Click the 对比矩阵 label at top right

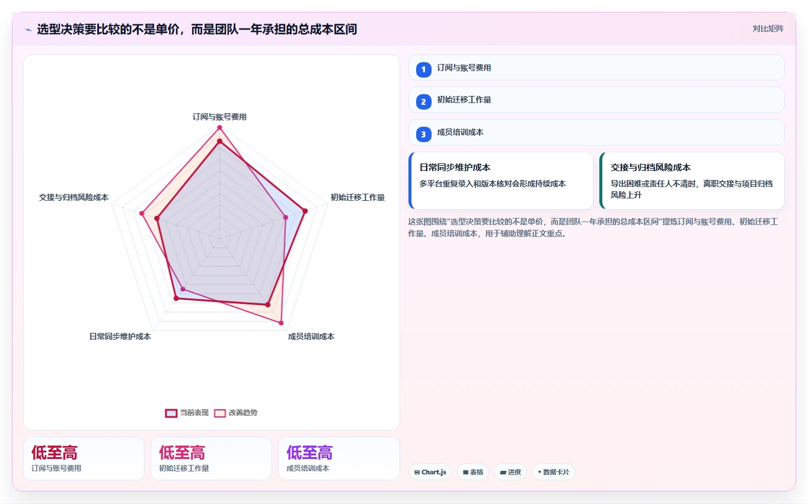(x=768, y=28)
